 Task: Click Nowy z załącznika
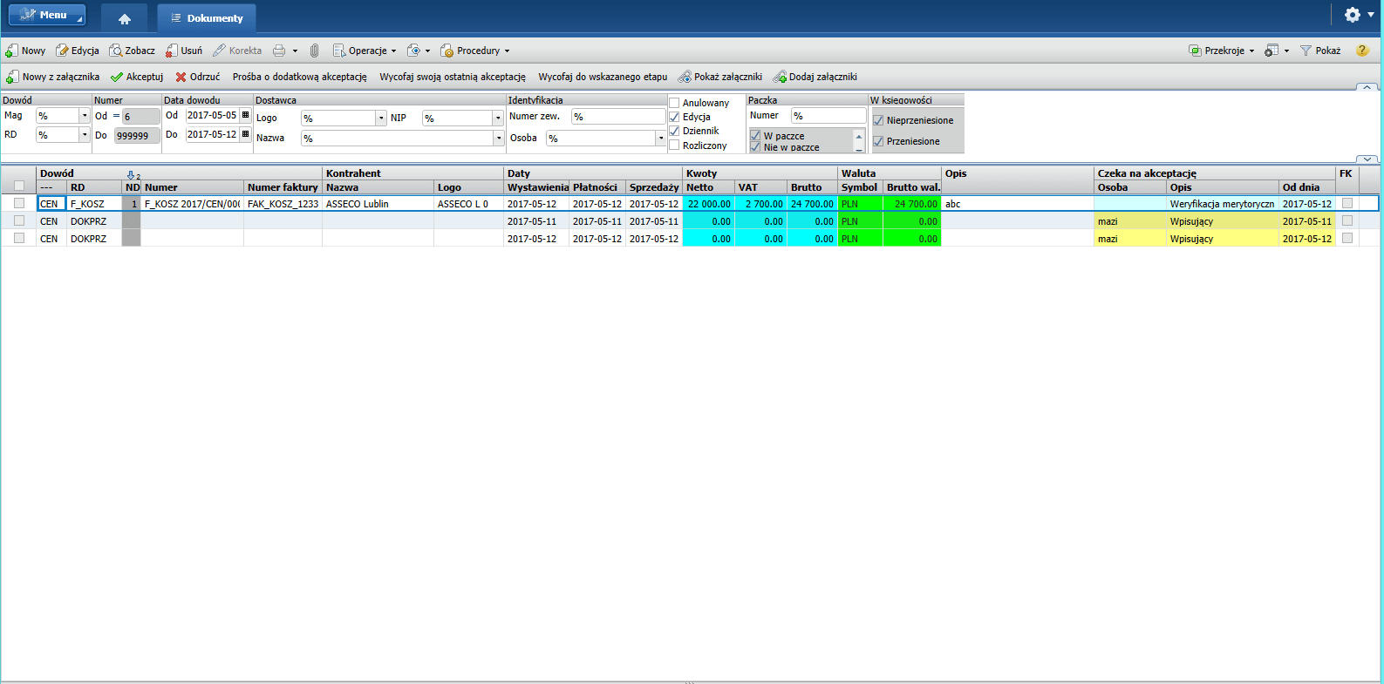point(52,77)
